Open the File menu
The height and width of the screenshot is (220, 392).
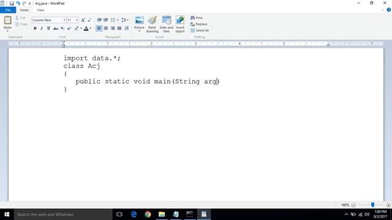[8, 10]
